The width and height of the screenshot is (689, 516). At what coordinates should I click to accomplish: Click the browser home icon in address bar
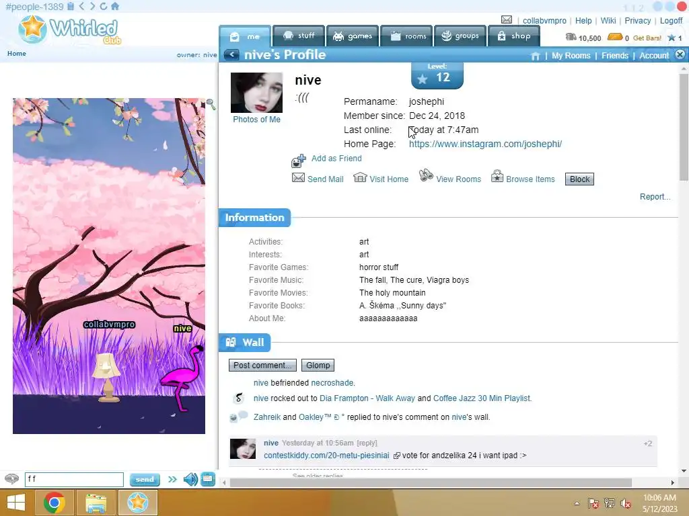[115, 6]
